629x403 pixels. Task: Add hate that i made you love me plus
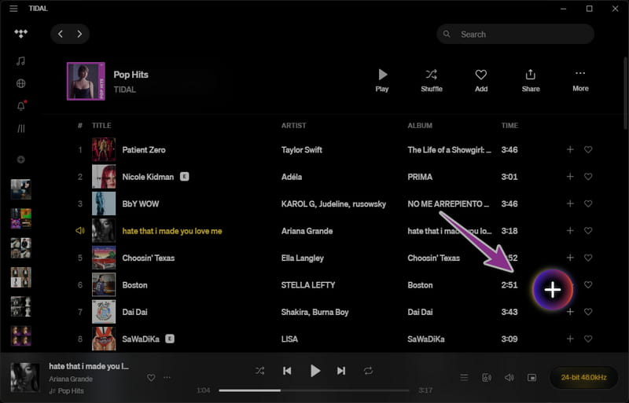click(570, 231)
